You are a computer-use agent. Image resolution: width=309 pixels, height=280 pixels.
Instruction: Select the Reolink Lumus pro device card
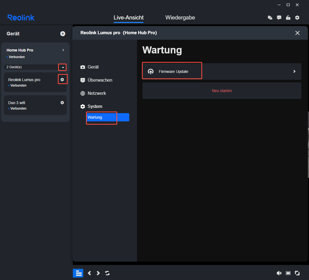coord(35,82)
